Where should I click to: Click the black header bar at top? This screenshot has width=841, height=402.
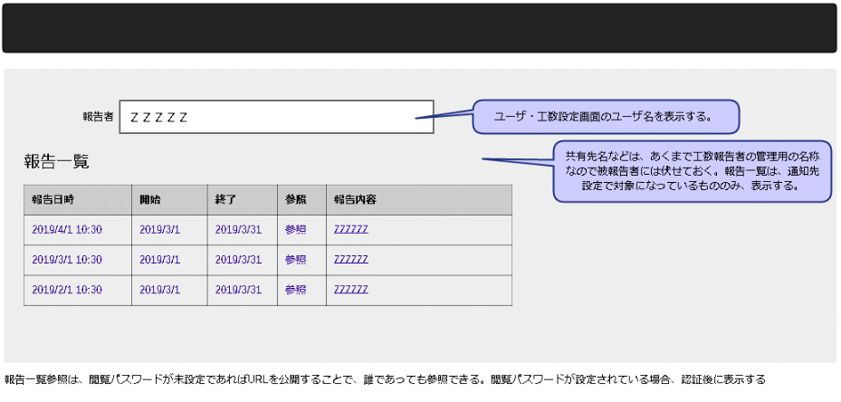coord(419,28)
